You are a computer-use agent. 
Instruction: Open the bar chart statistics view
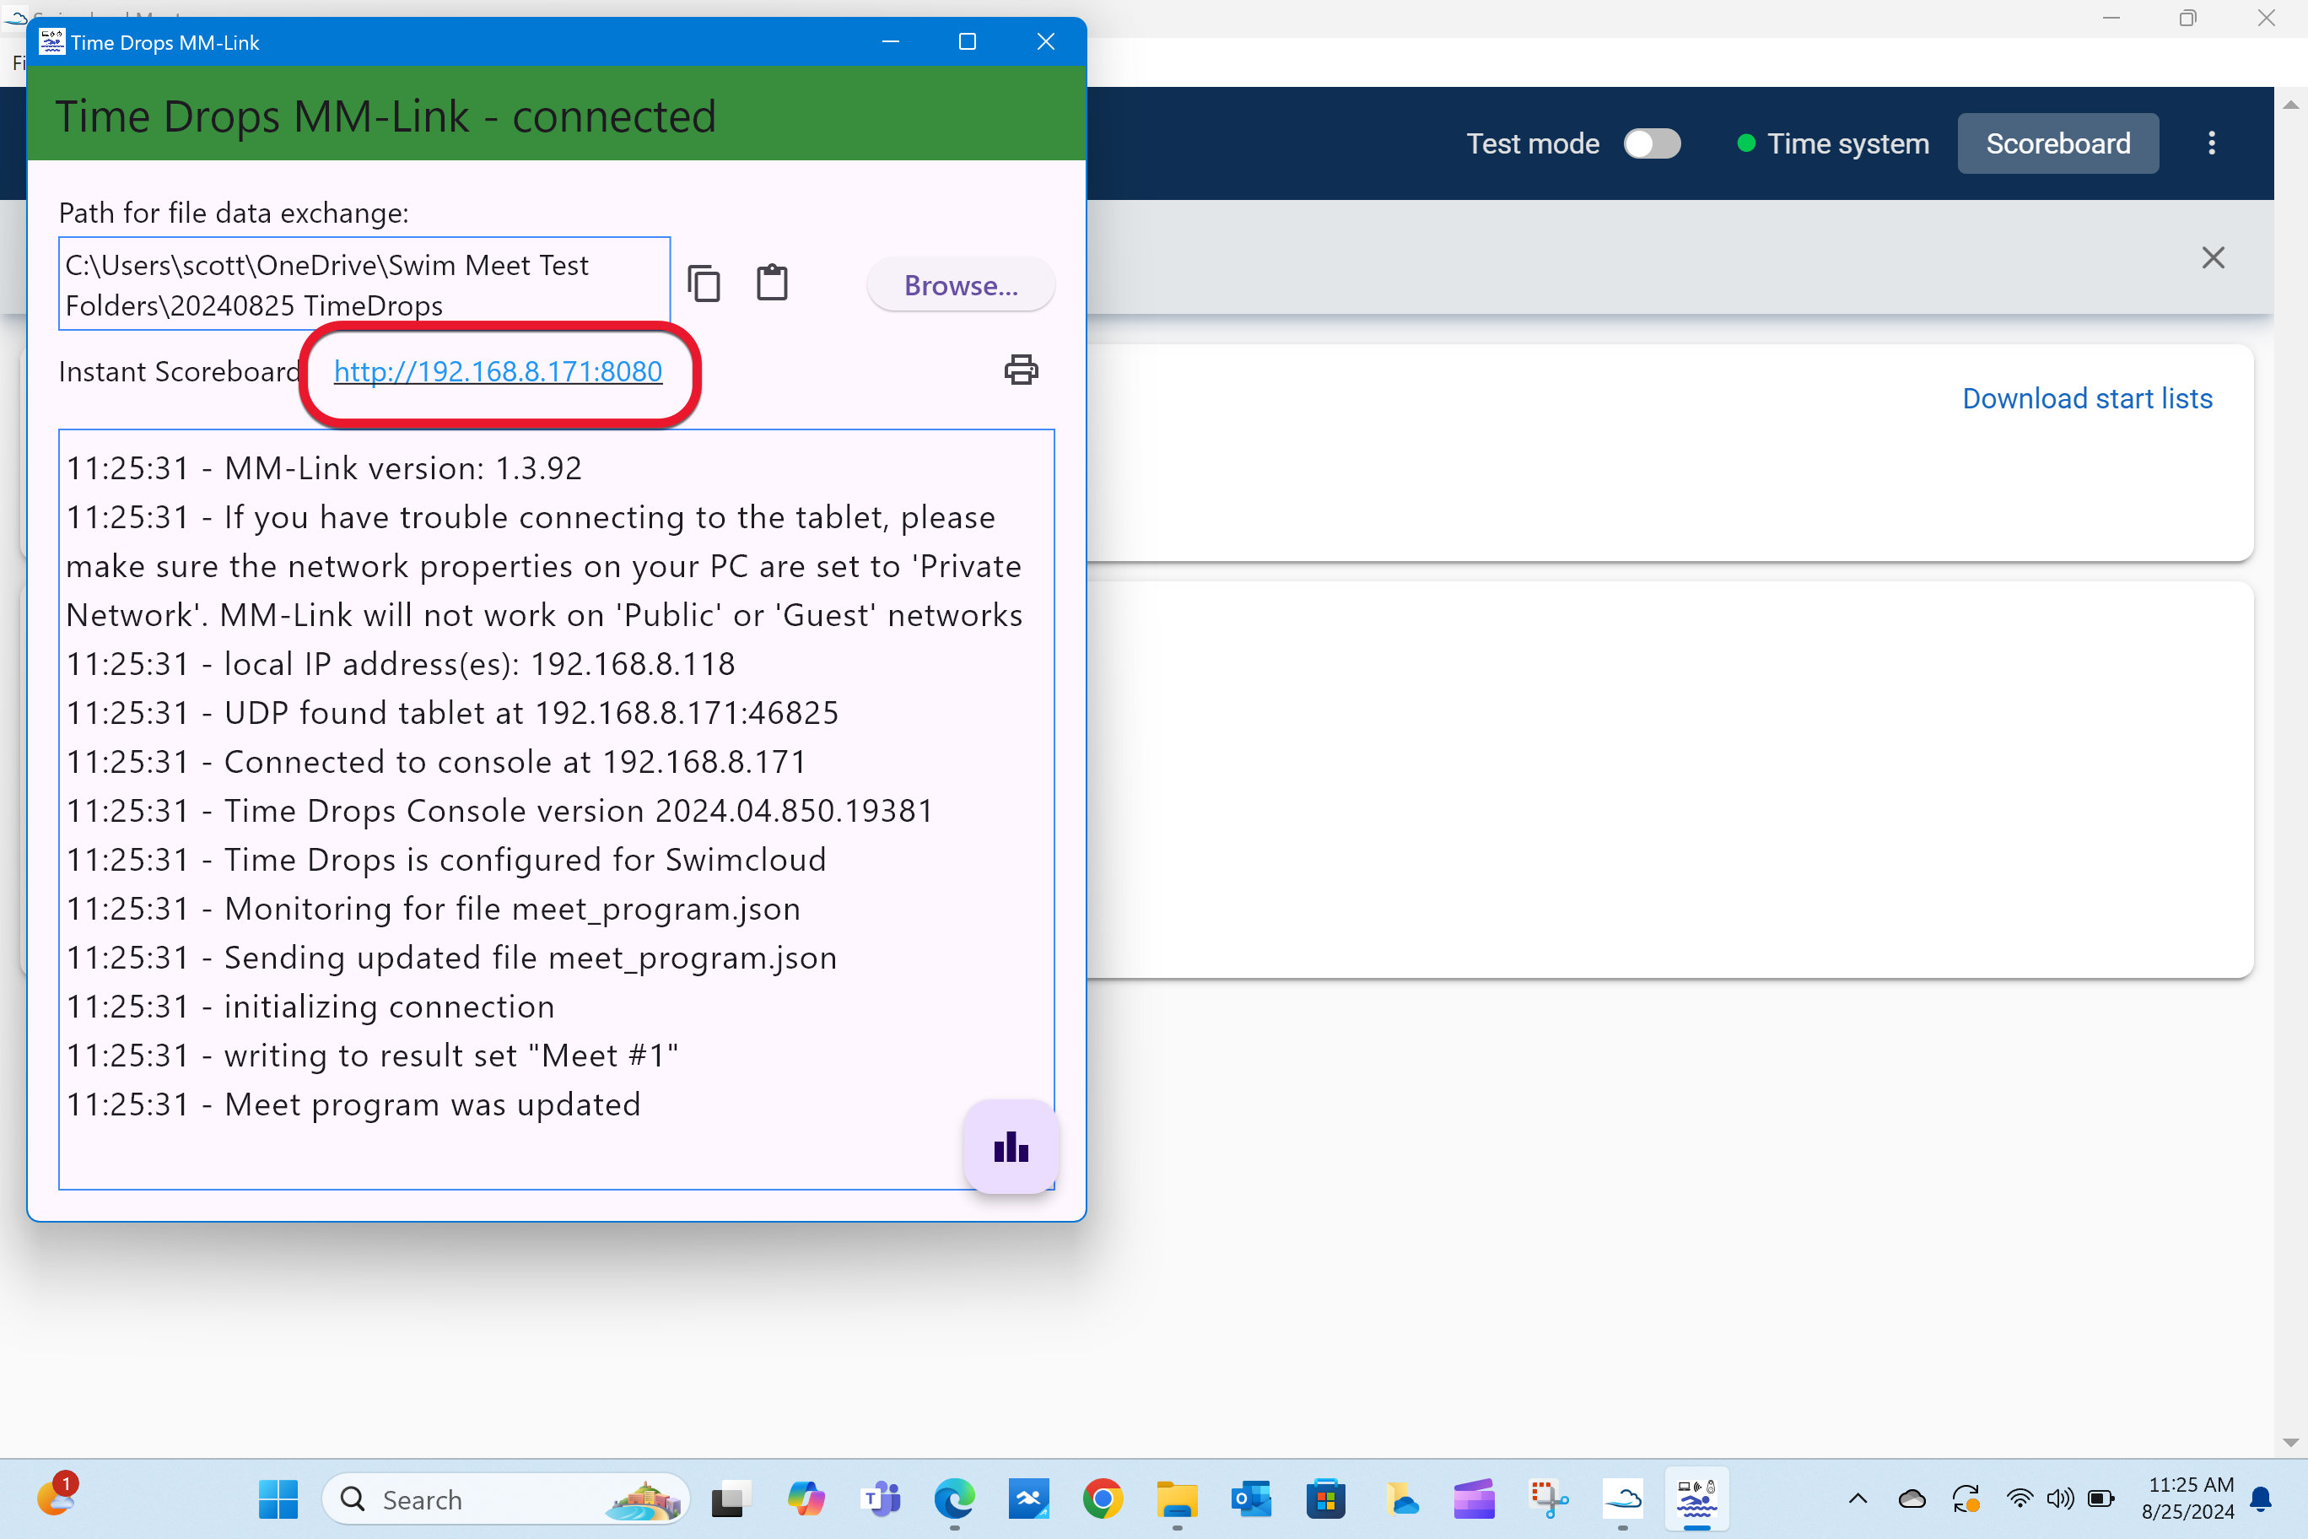1011,1147
